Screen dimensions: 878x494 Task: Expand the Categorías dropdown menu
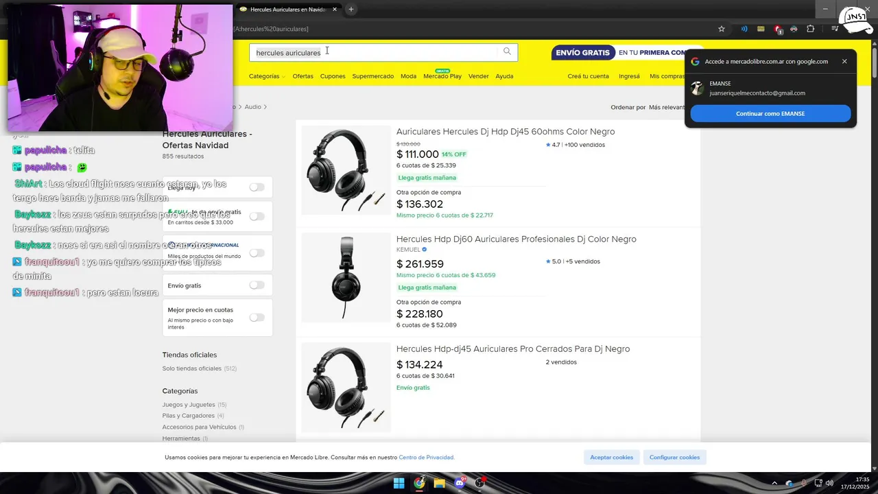click(267, 76)
